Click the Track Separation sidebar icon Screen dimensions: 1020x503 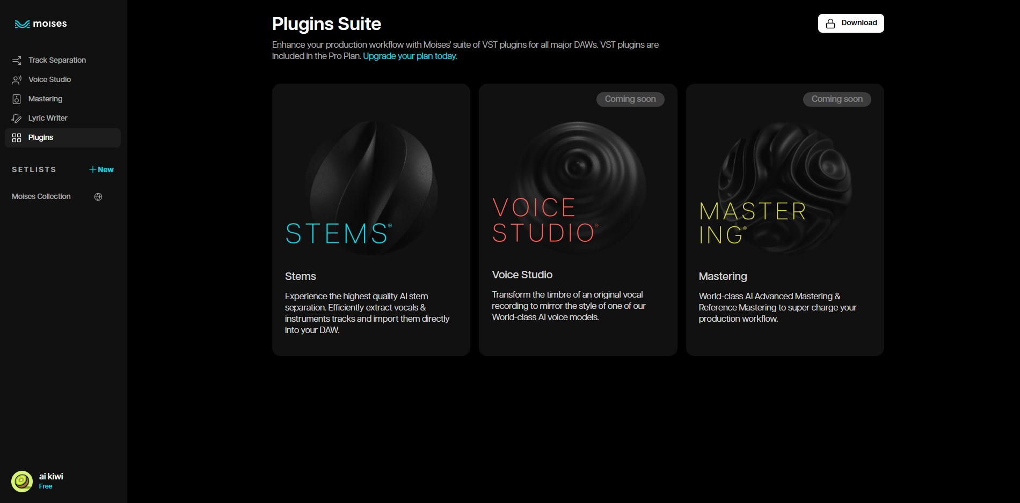(17, 60)
